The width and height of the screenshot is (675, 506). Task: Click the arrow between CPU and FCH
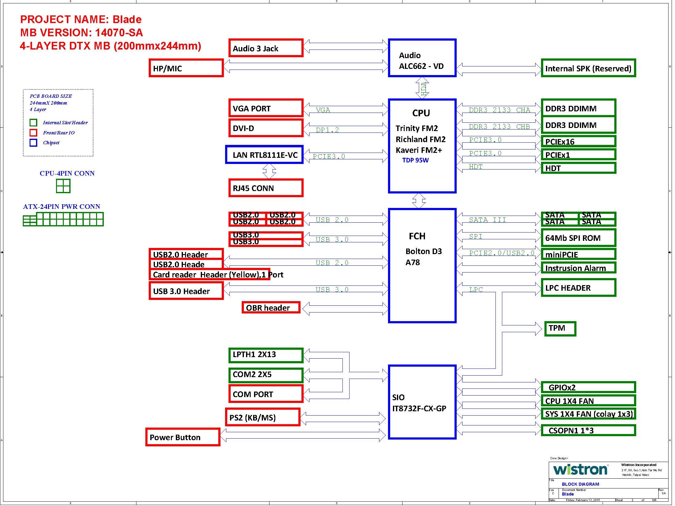419,201
